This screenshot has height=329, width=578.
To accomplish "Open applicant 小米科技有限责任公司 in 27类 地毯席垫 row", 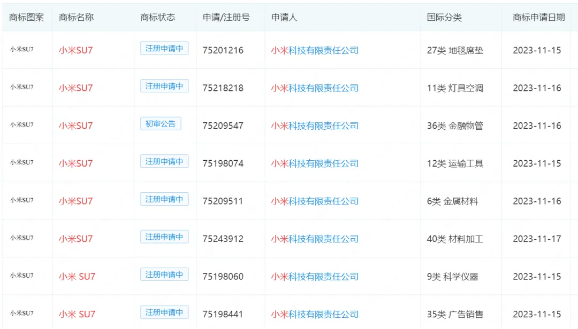I will 315,50.
